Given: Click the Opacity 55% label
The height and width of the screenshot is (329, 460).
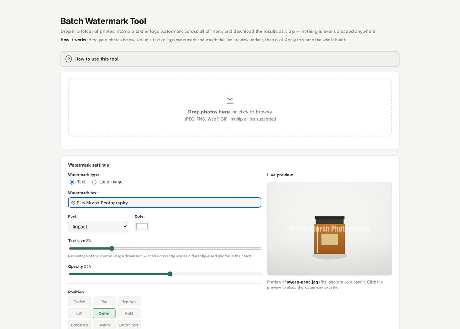Looking at the screenshot, I should coord(80,266).
